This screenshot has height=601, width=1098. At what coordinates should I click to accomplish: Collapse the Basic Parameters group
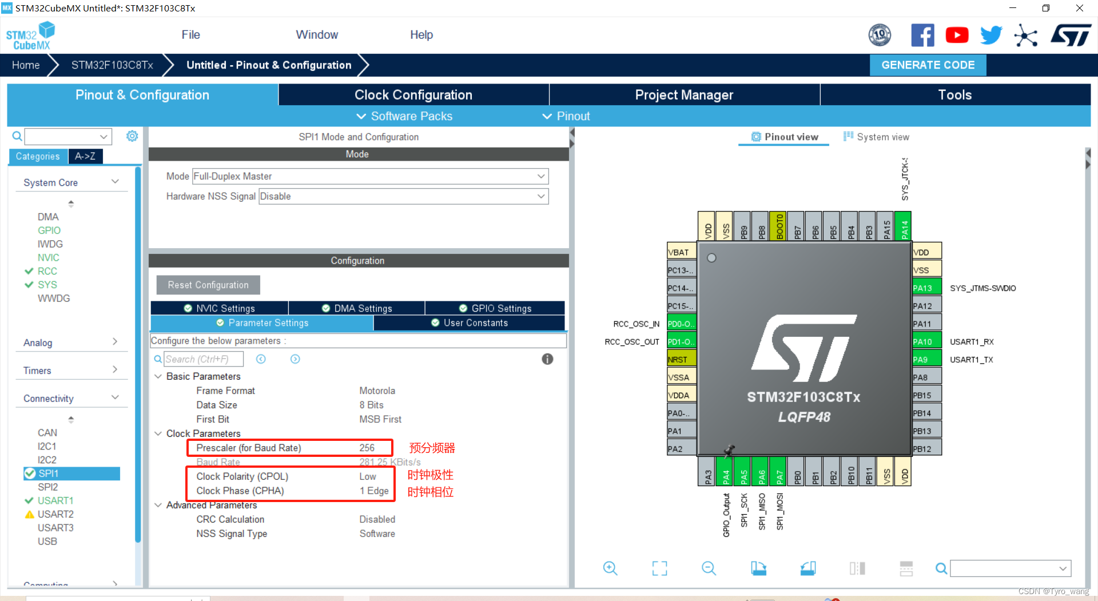[x=158, y=376]
